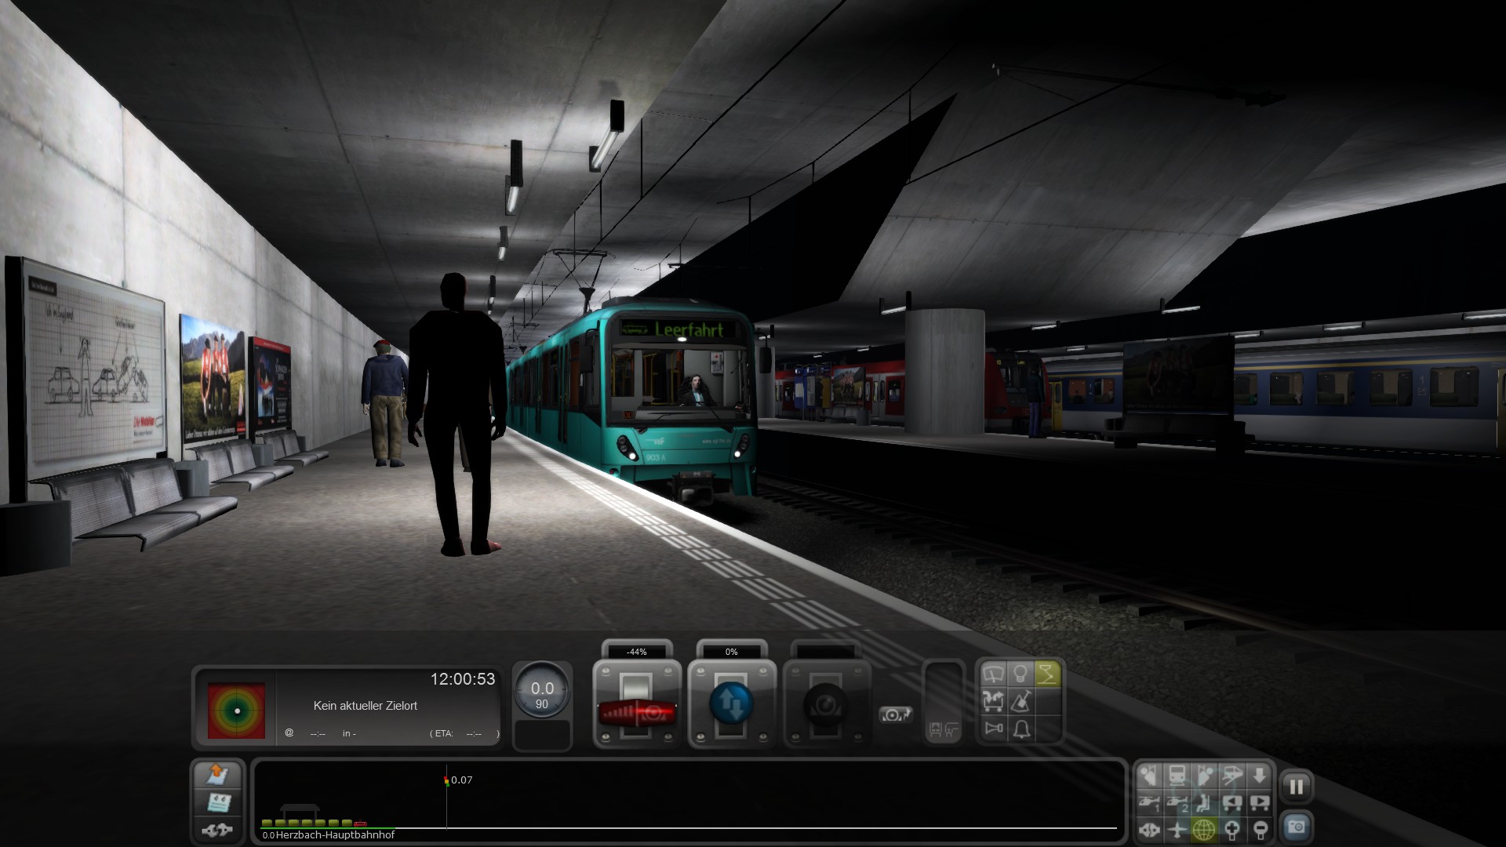Switch to cab view train icon

[x=1177, y=776]
